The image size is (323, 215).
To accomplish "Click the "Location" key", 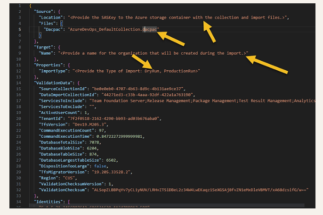I will (x=51, y=17).
